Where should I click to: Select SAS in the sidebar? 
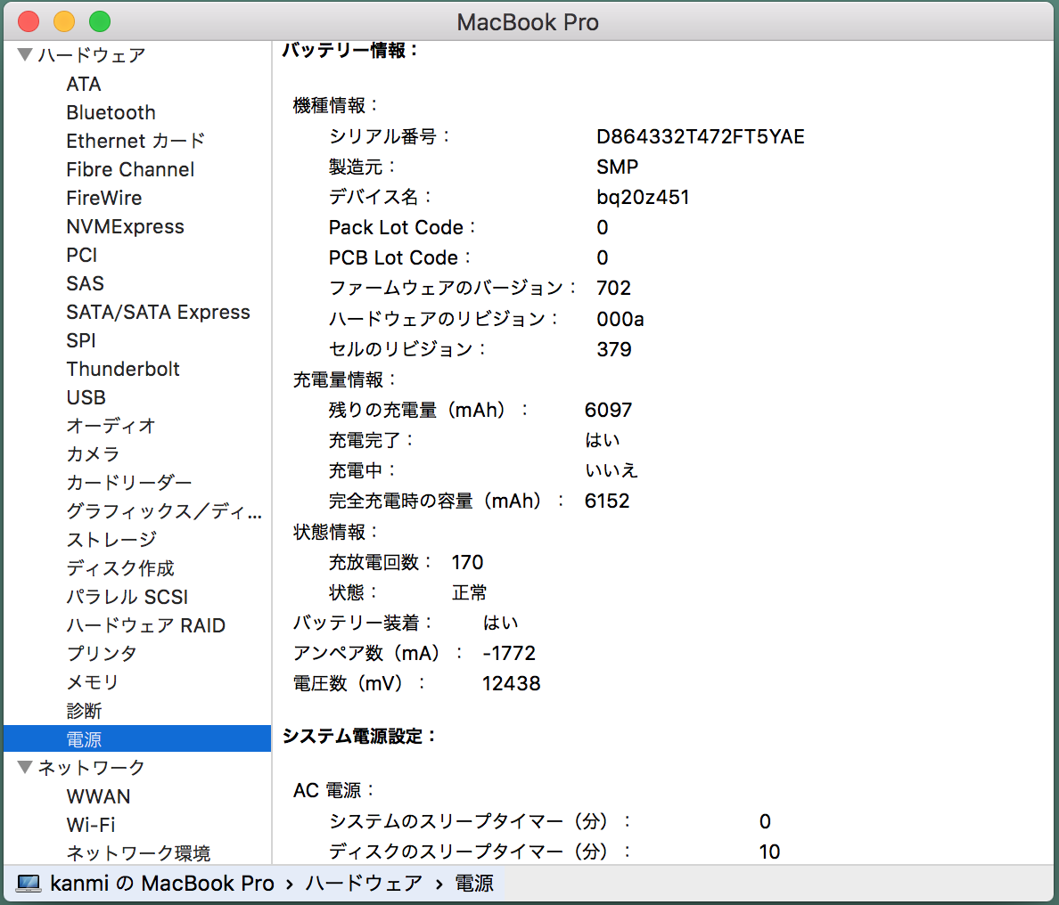click(85, 282)
